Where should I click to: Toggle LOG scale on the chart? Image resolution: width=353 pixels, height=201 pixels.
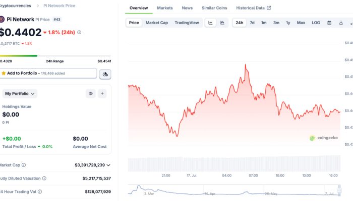pos(316,23)
